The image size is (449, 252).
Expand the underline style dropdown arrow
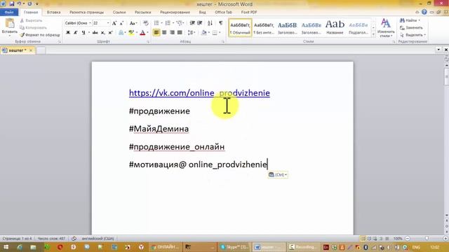pos(88,33)
